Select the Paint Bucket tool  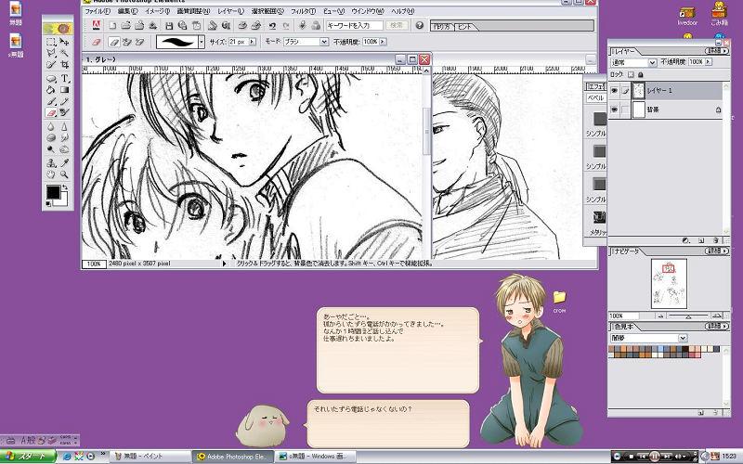[51, 90]
